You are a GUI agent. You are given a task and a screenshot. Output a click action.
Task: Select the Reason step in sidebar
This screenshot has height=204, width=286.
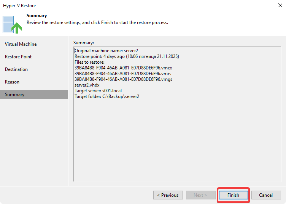point(12,82)
